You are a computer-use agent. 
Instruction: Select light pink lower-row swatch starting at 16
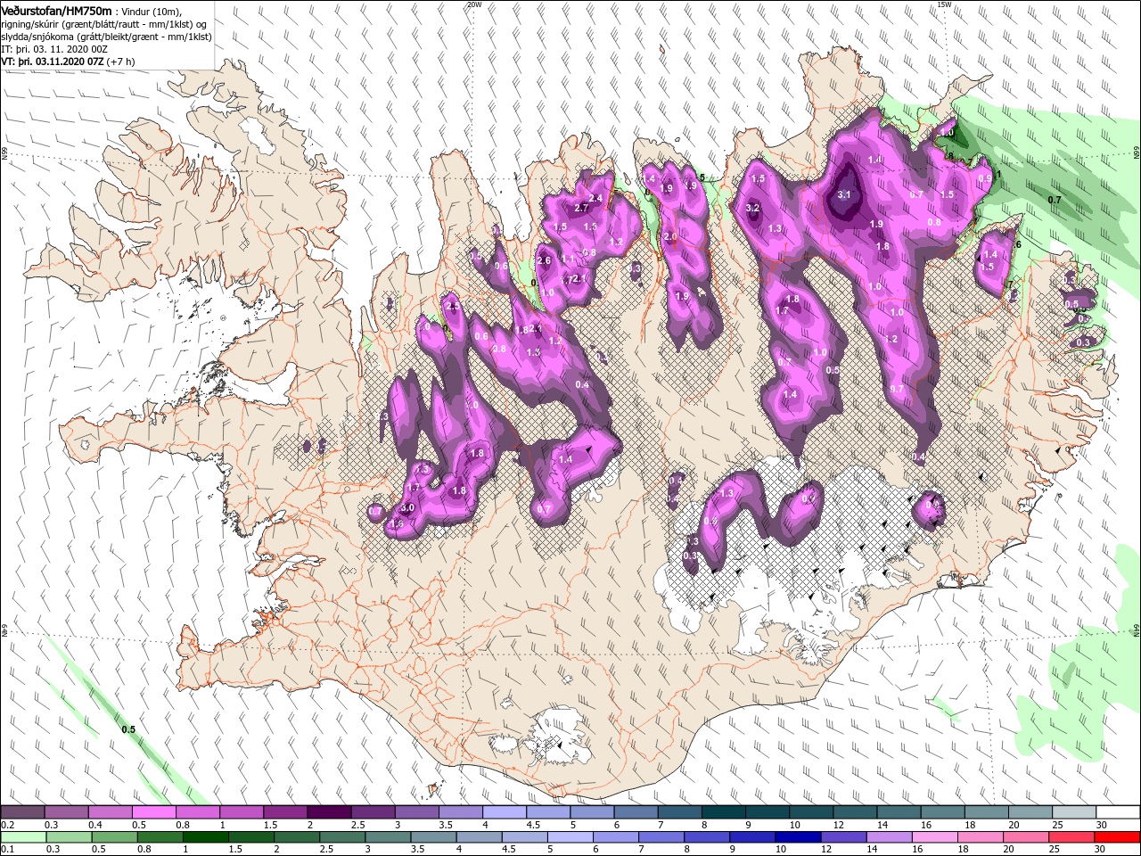pyautogui.click(x=933, y=837)
